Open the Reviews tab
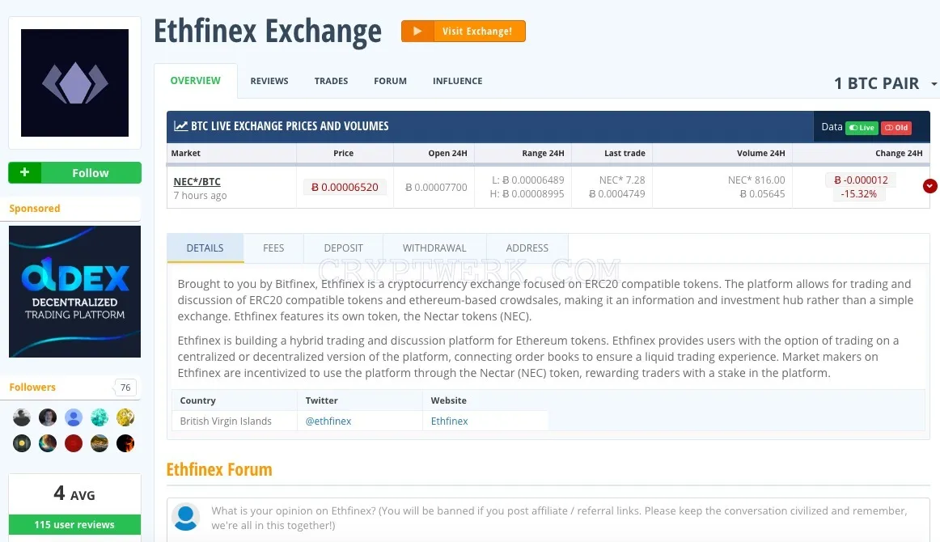Image resolution: width=940 pixels, height=542 pixels. click(269, 81)
